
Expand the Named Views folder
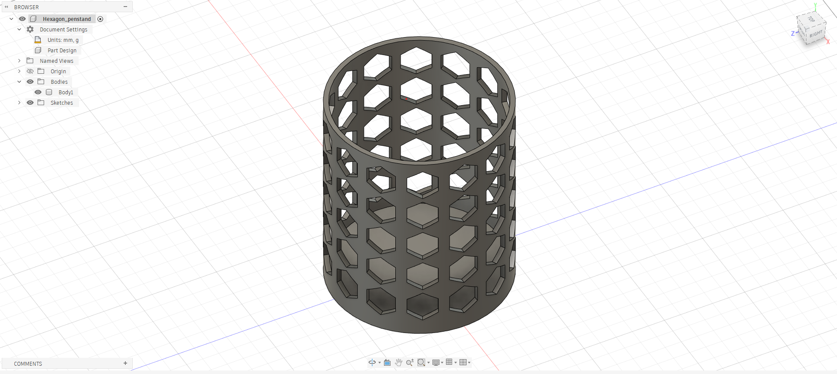coord(19,61)
